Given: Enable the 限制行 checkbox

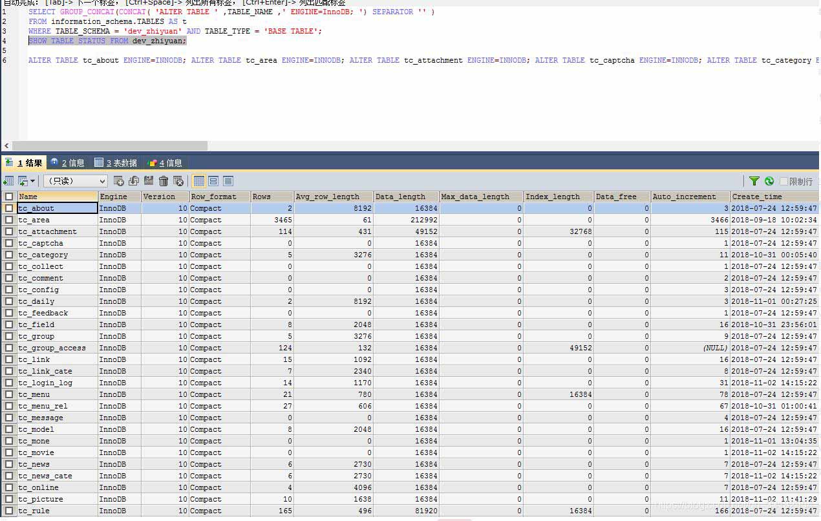Looking at the screenshot, I should coord(784,182).
